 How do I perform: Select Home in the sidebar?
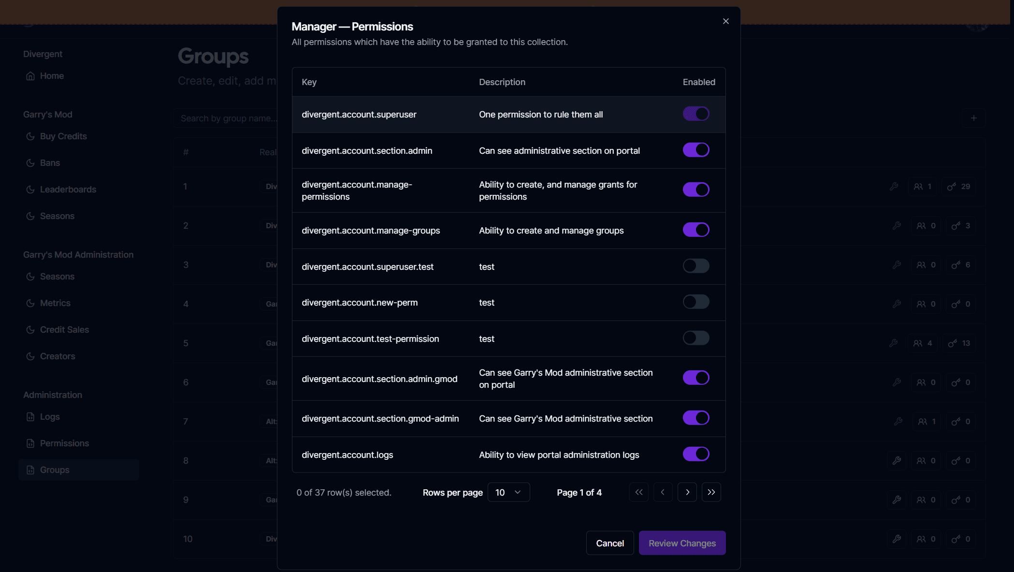[51, 76]
